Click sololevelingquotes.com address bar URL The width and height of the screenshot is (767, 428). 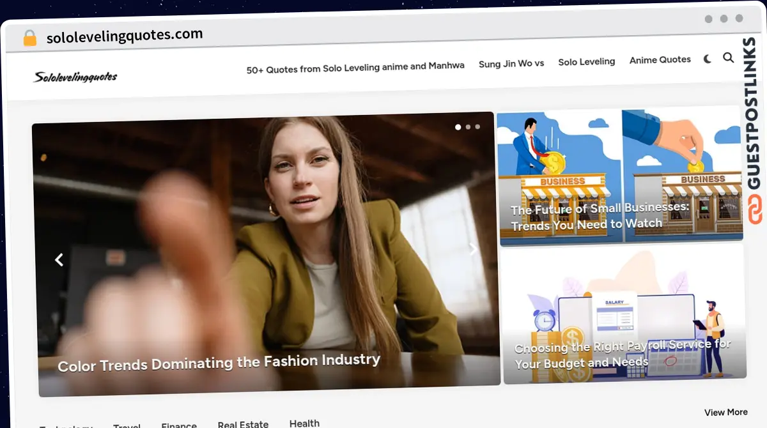tap(125, 36)
